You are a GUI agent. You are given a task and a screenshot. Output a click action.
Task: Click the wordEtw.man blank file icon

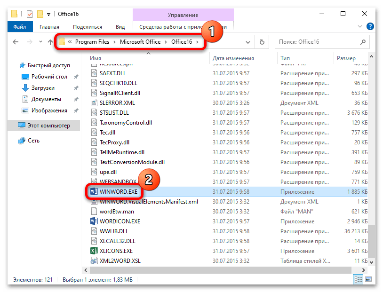pyautogui.click(x=94, y=212)
